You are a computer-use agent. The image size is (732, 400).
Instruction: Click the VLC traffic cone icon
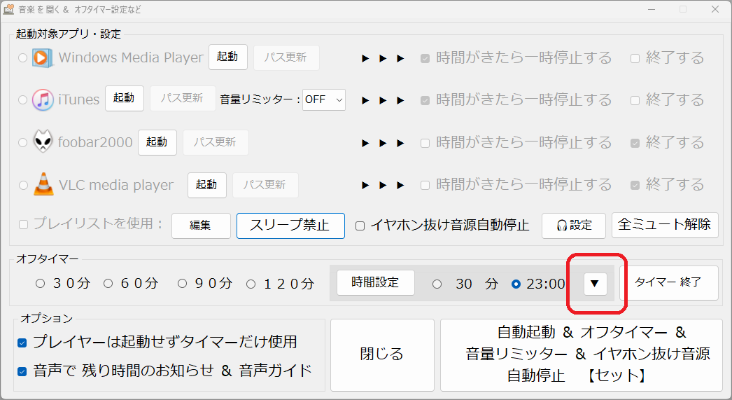point(43,184)
